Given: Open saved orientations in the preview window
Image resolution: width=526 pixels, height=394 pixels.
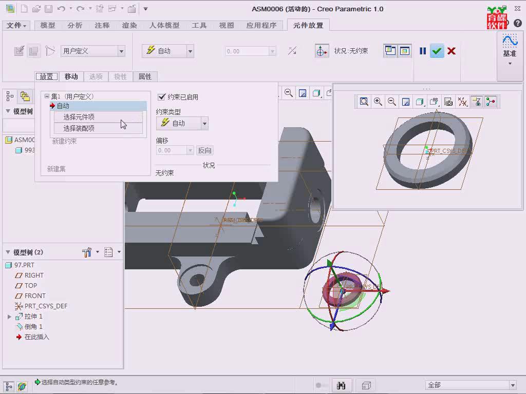Looking at the screenshot, I should tap(434, 102).
